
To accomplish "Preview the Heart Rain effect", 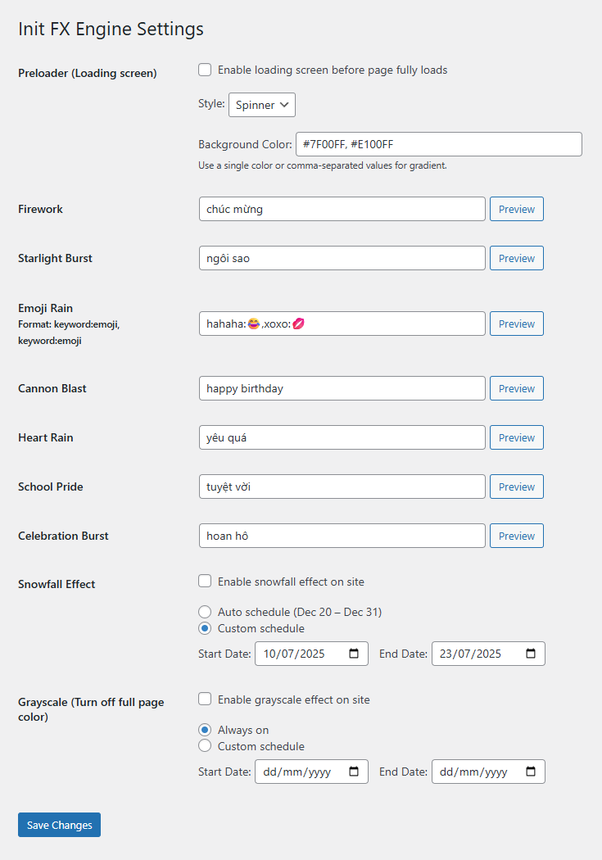I will pyautogui.click(x=516, y=437).
